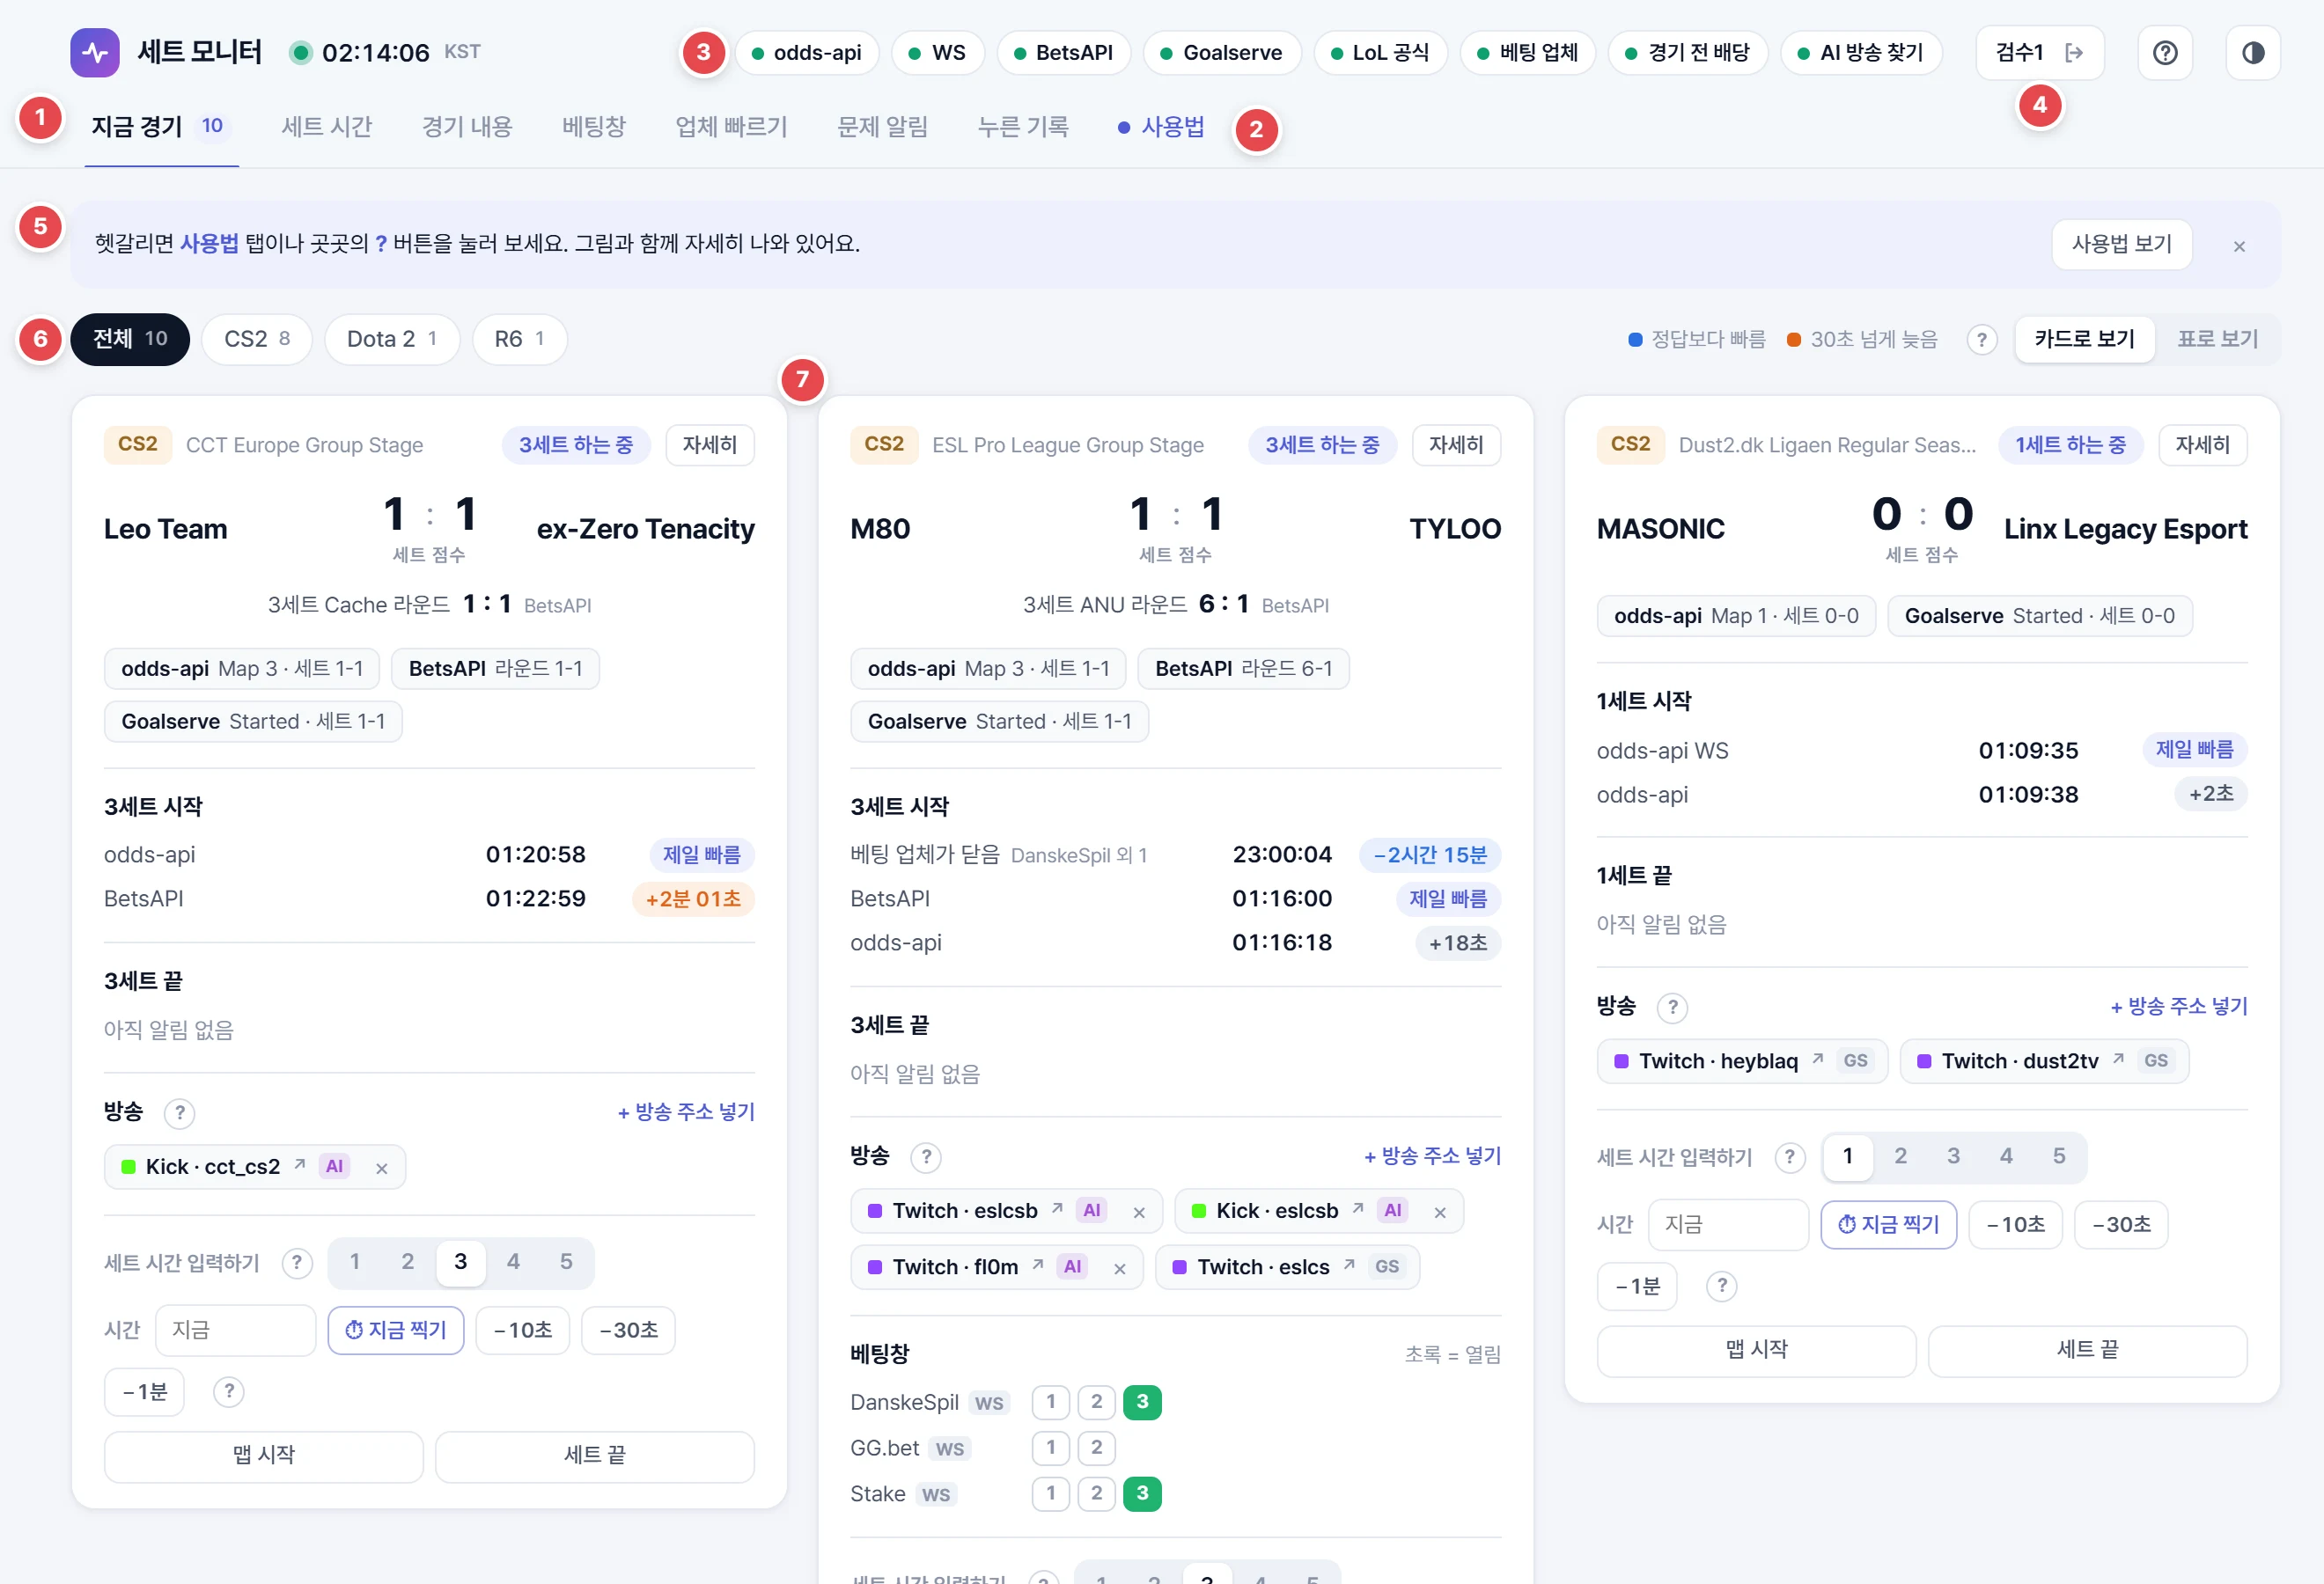Select set number 2 in MASONIC card
Image resolution: width=2324 pixels, height=1584 pixels.
(1900, 1156)
